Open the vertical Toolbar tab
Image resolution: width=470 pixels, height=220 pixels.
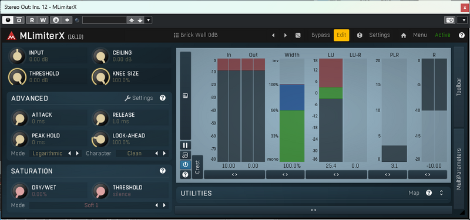click(x=459, y=87)
